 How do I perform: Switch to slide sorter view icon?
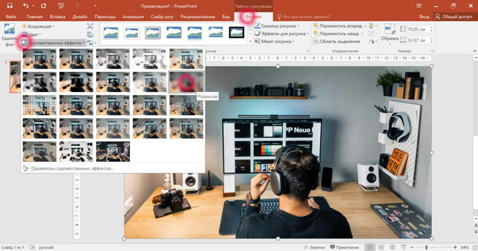pos(380,247)
